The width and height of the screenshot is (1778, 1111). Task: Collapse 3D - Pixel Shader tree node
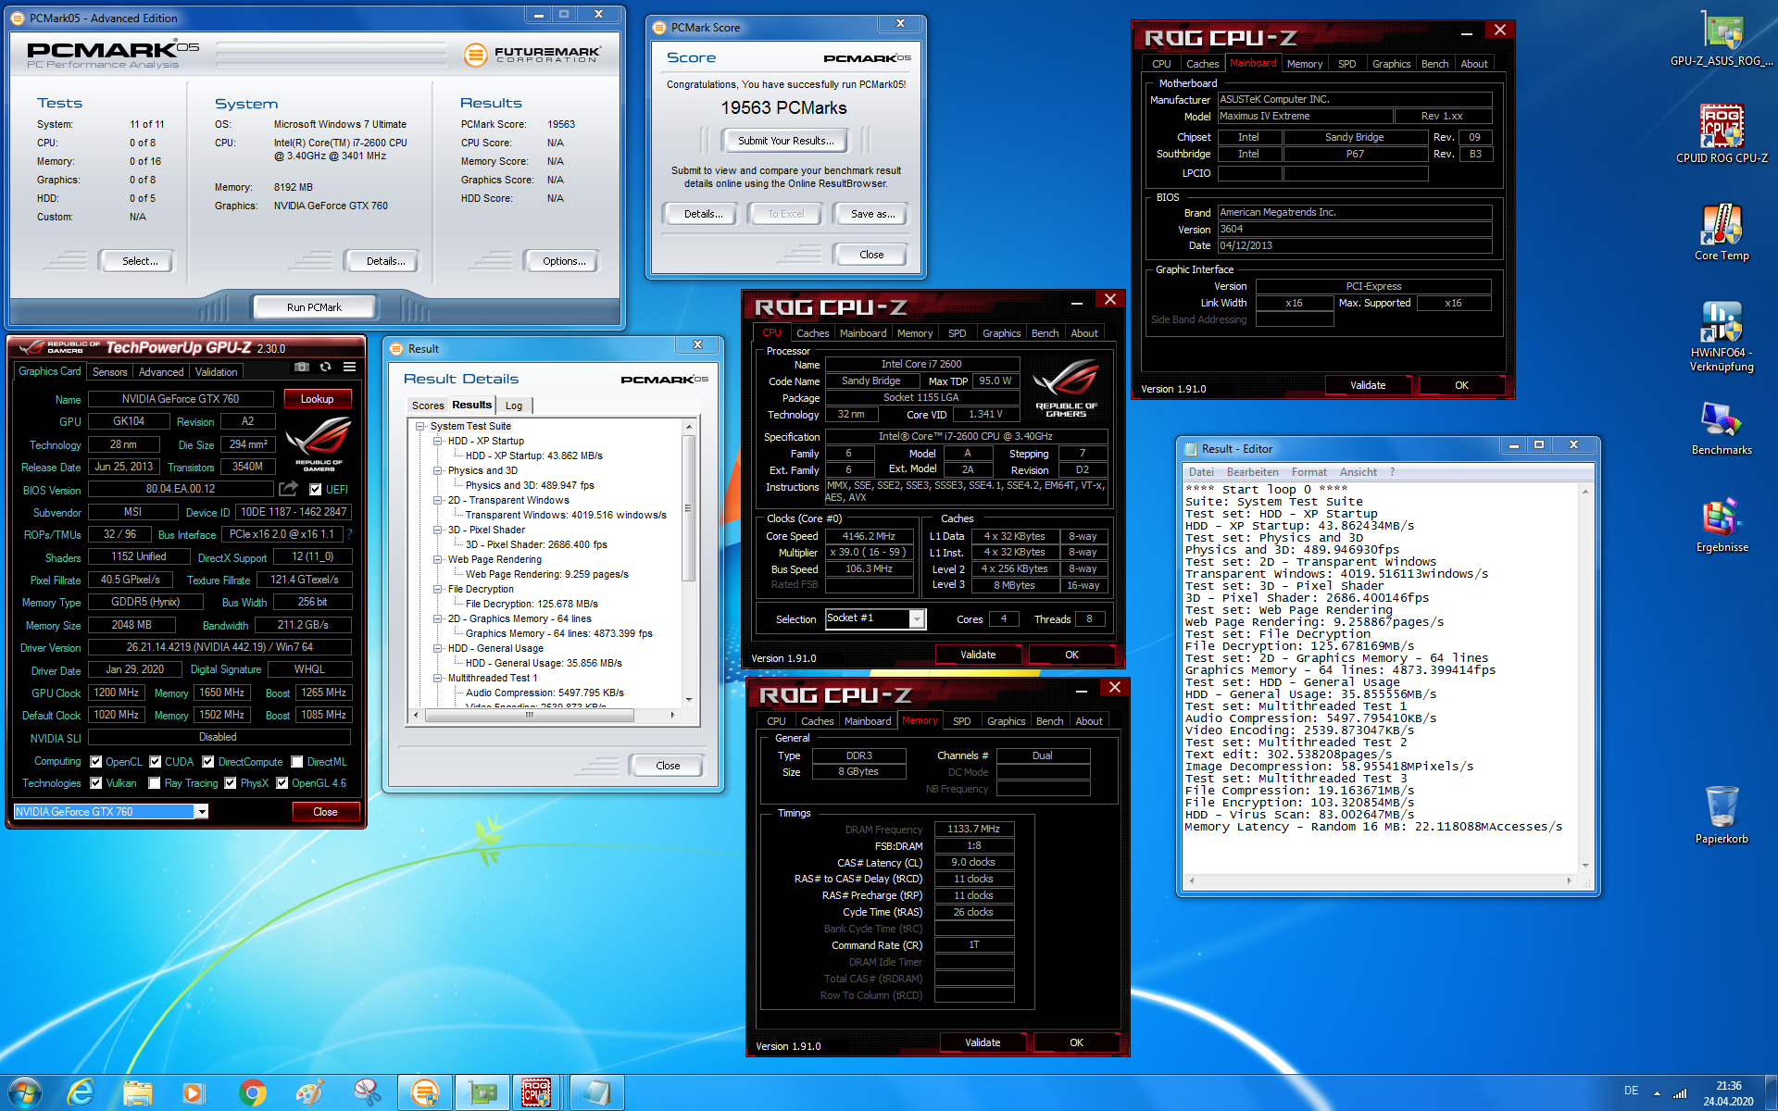tap(438, 531)
